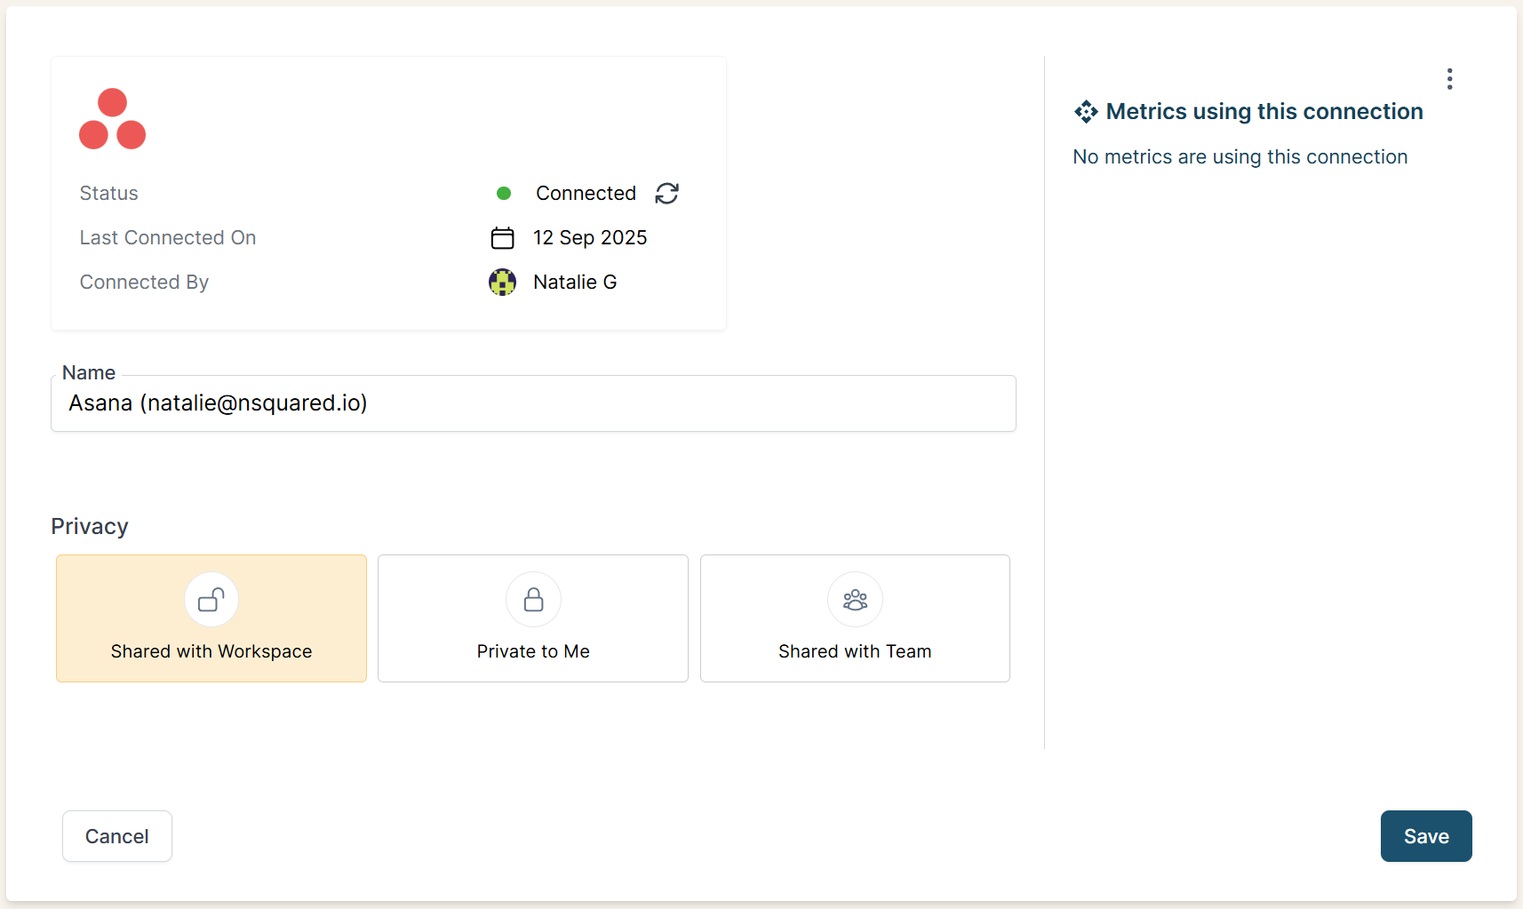Save the connection settings
This screenshot has width=1523, height=909.
pyautogui.click(x=1425, y=836)
